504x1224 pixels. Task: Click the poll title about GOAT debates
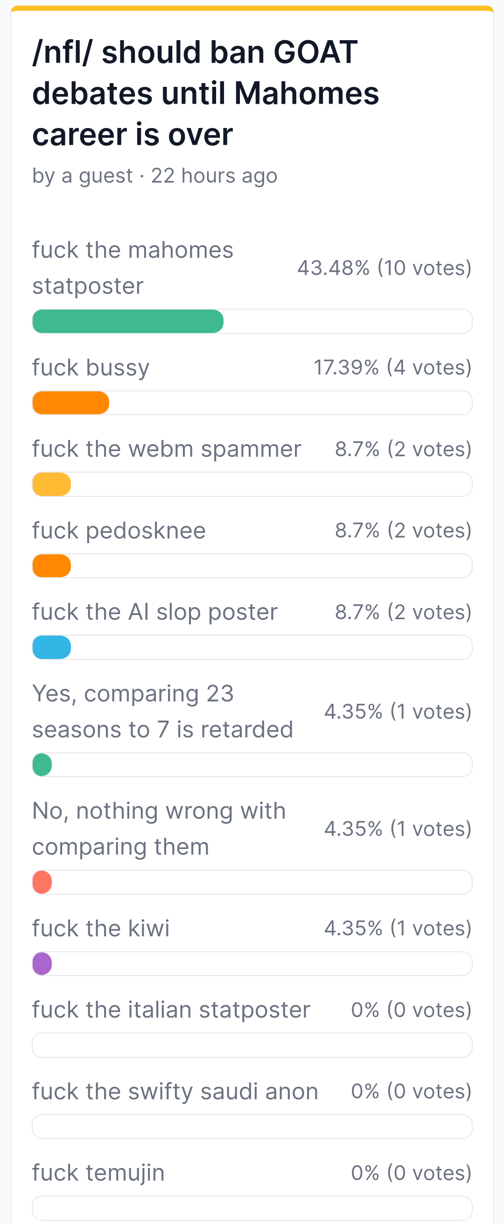205,93
